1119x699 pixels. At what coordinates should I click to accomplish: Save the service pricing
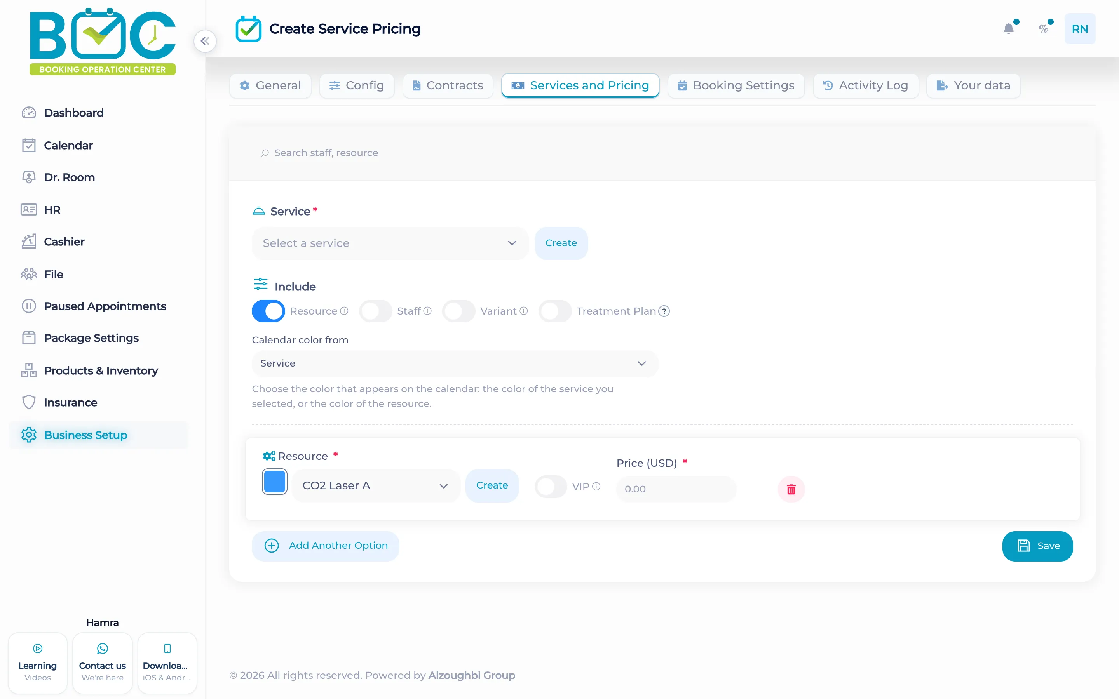click(x=1037, y=546)
